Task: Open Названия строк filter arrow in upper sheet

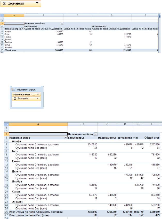Action: click(22, 29)
